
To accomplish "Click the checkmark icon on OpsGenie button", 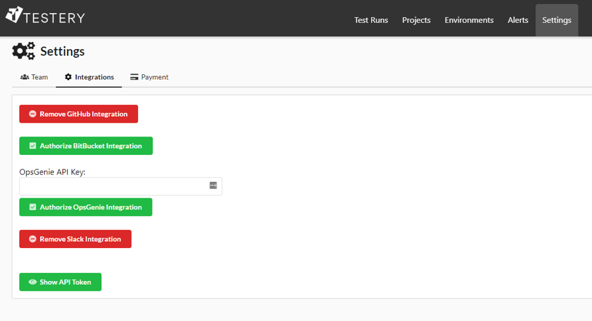I will [33, 207].
